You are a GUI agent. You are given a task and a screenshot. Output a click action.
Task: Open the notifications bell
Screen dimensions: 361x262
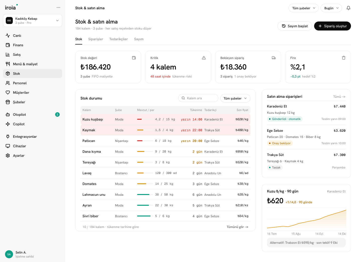click(x=348, y=8)
